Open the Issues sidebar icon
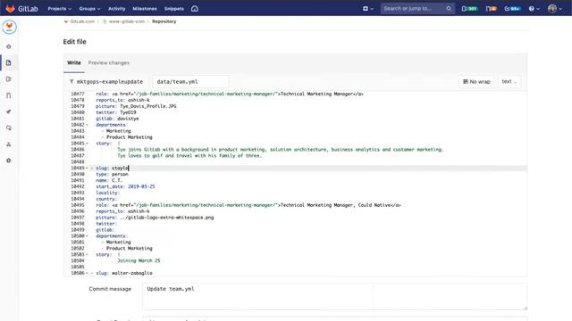Viewport: 572px width, 321px height. (x=9, y=79)
